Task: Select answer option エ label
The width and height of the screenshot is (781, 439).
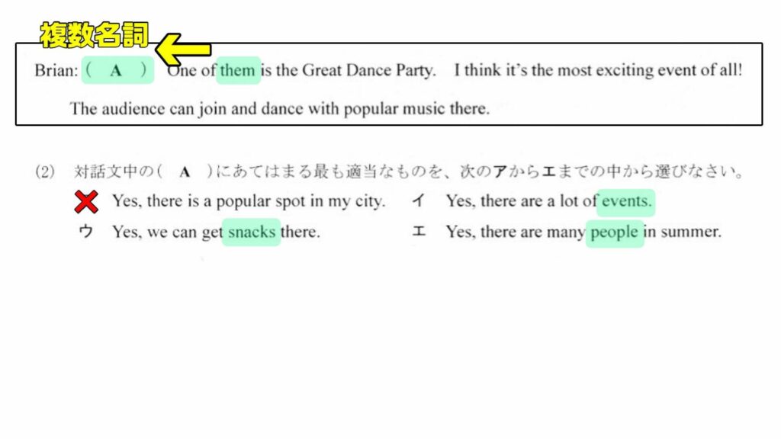Action: pyautogui.click(x=419, y=231)
